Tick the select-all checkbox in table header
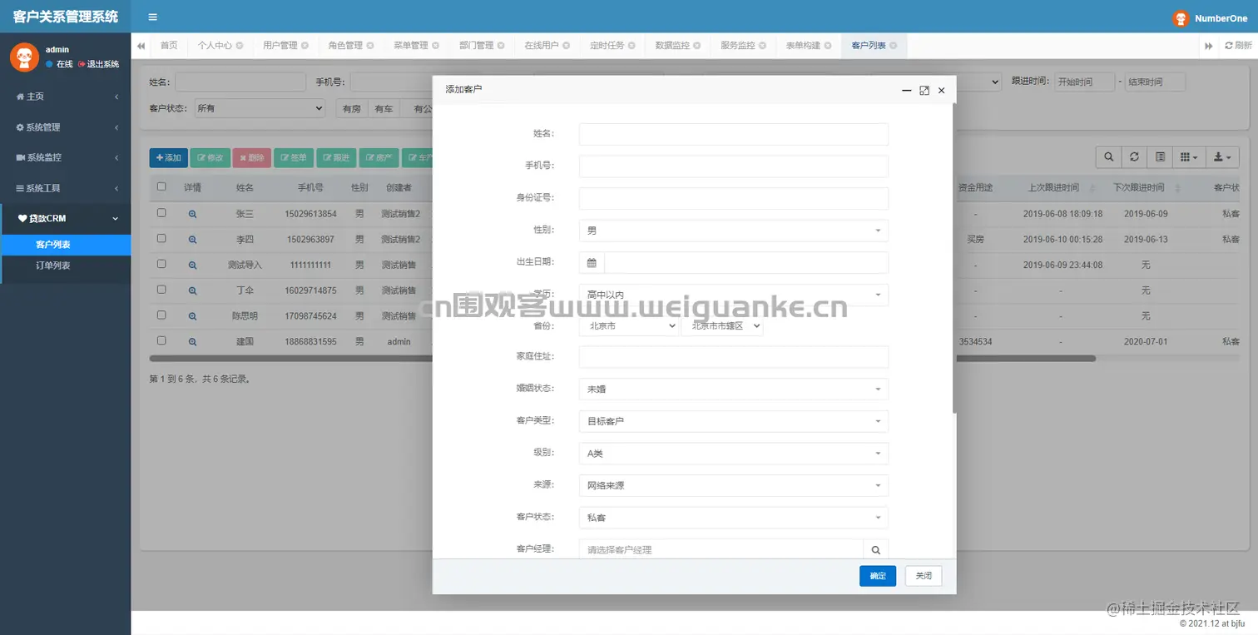 coord(161,186)
